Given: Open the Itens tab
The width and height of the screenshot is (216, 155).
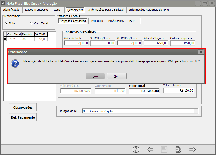Looking at the screenshot, I should (x=57, y=10).
